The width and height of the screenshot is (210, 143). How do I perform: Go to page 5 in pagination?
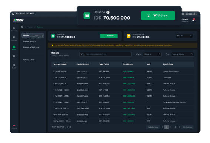pos(180,127)
